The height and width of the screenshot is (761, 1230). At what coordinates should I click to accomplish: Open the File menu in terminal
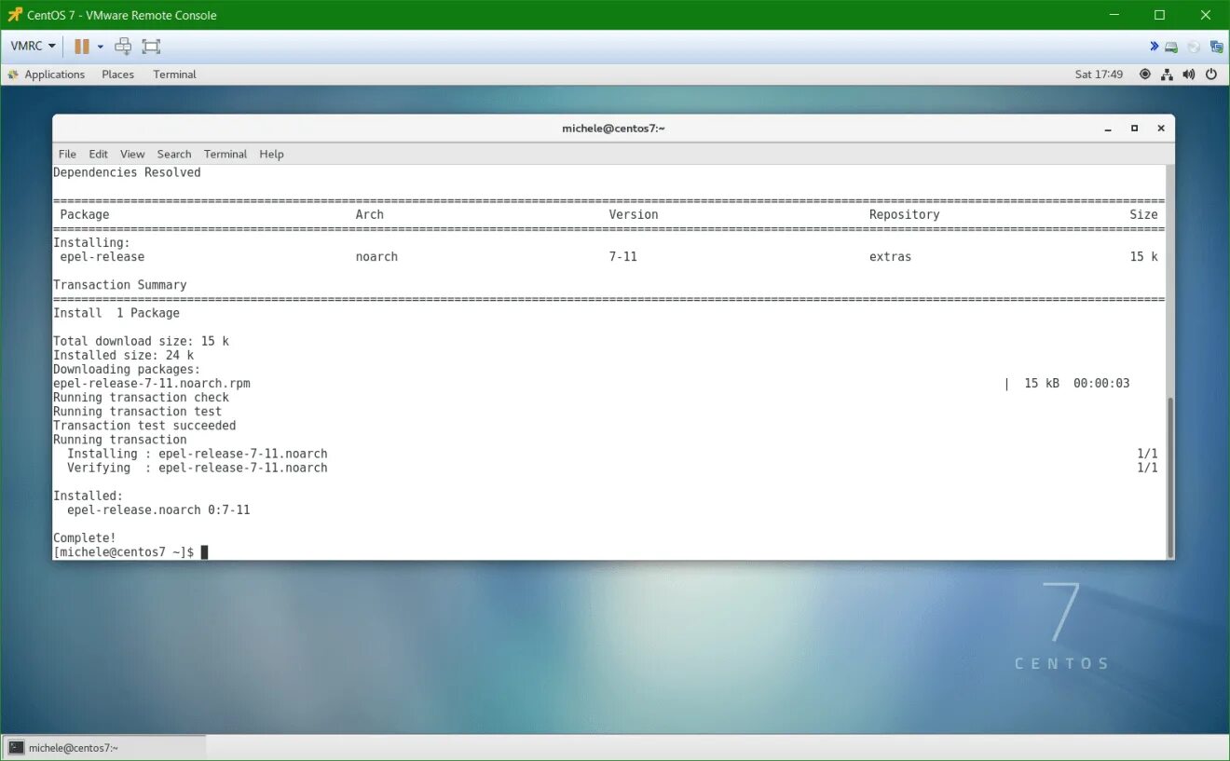point(67,154)
